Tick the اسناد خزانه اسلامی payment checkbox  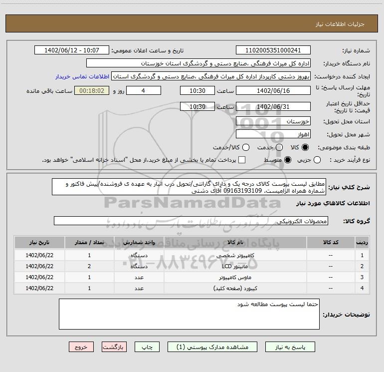pyautogui.click(x=242, y=160)
